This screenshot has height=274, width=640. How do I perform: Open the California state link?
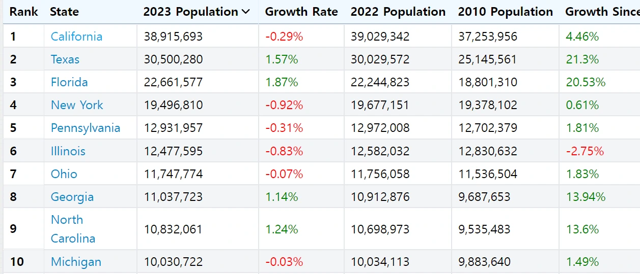point(76,37)
